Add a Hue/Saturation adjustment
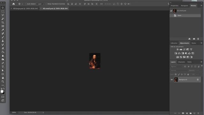This screenshot has height=115, width=204. click(x=176, y=53)
